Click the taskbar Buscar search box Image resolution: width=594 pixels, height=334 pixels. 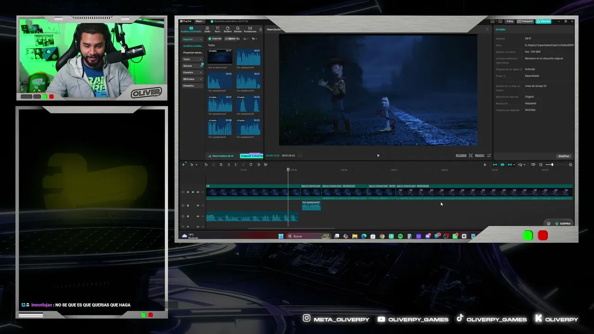(x=309, y=236)
